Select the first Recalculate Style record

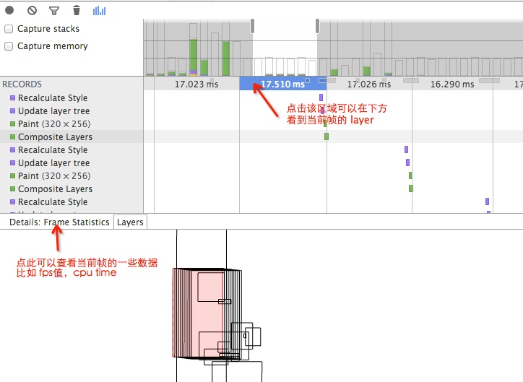(x=72, y=97)
